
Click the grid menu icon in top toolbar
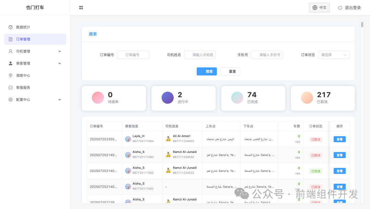81,7
